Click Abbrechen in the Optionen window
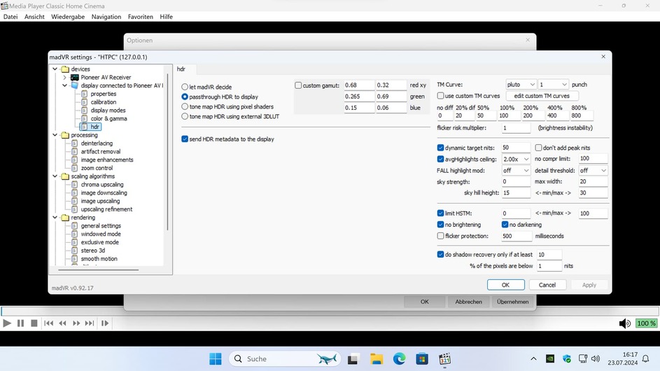660x371 pixels. coord(468,302)
